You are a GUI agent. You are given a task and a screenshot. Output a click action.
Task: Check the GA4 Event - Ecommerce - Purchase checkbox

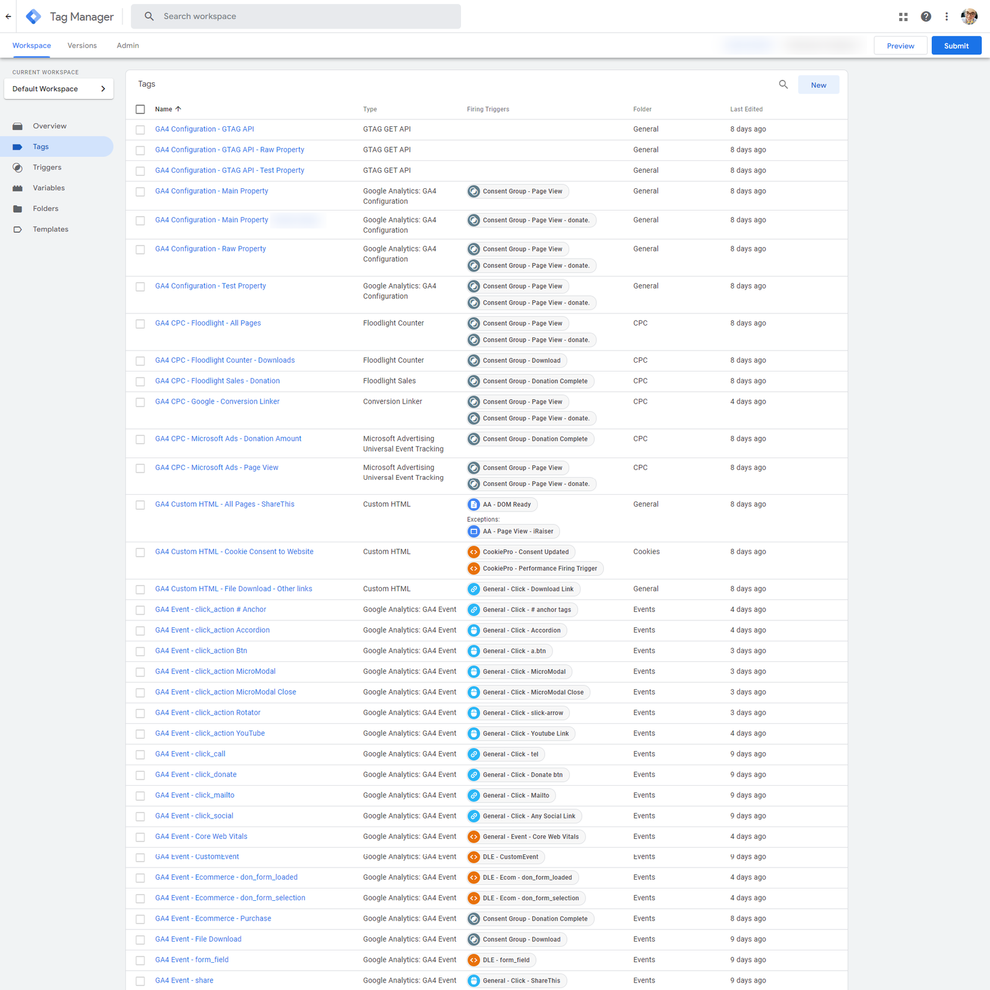point(140,919)
